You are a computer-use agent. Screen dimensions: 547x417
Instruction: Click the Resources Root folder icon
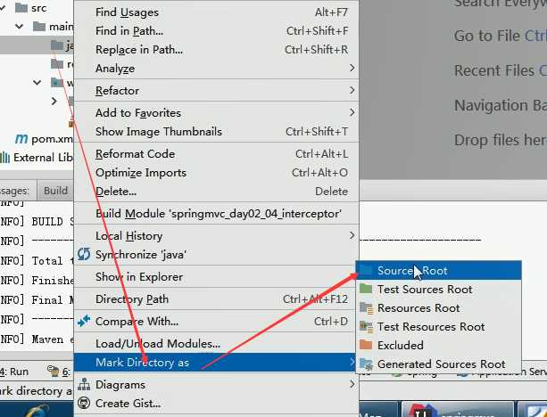[x=366, y=308]
